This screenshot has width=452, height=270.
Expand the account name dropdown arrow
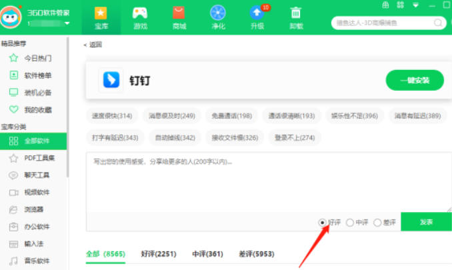point(67,24)
